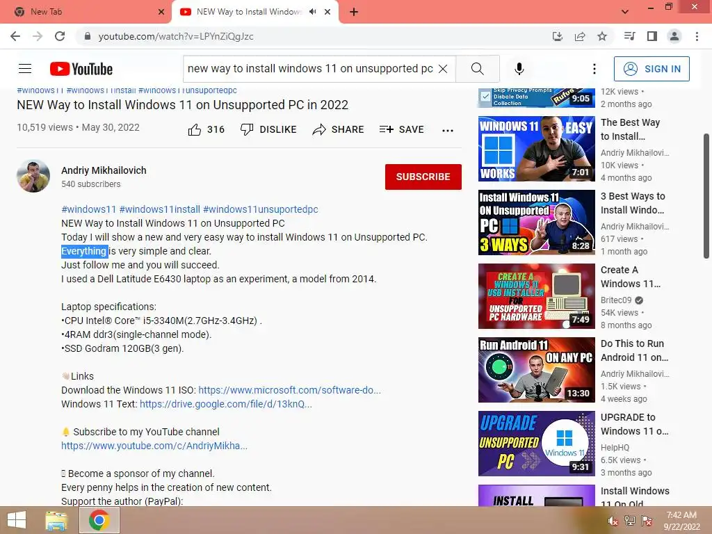This screenshot has height=534, width=712.
Task: Open 'Run Android 11 on any PC' thumbnail
Action: pos(536,370)
